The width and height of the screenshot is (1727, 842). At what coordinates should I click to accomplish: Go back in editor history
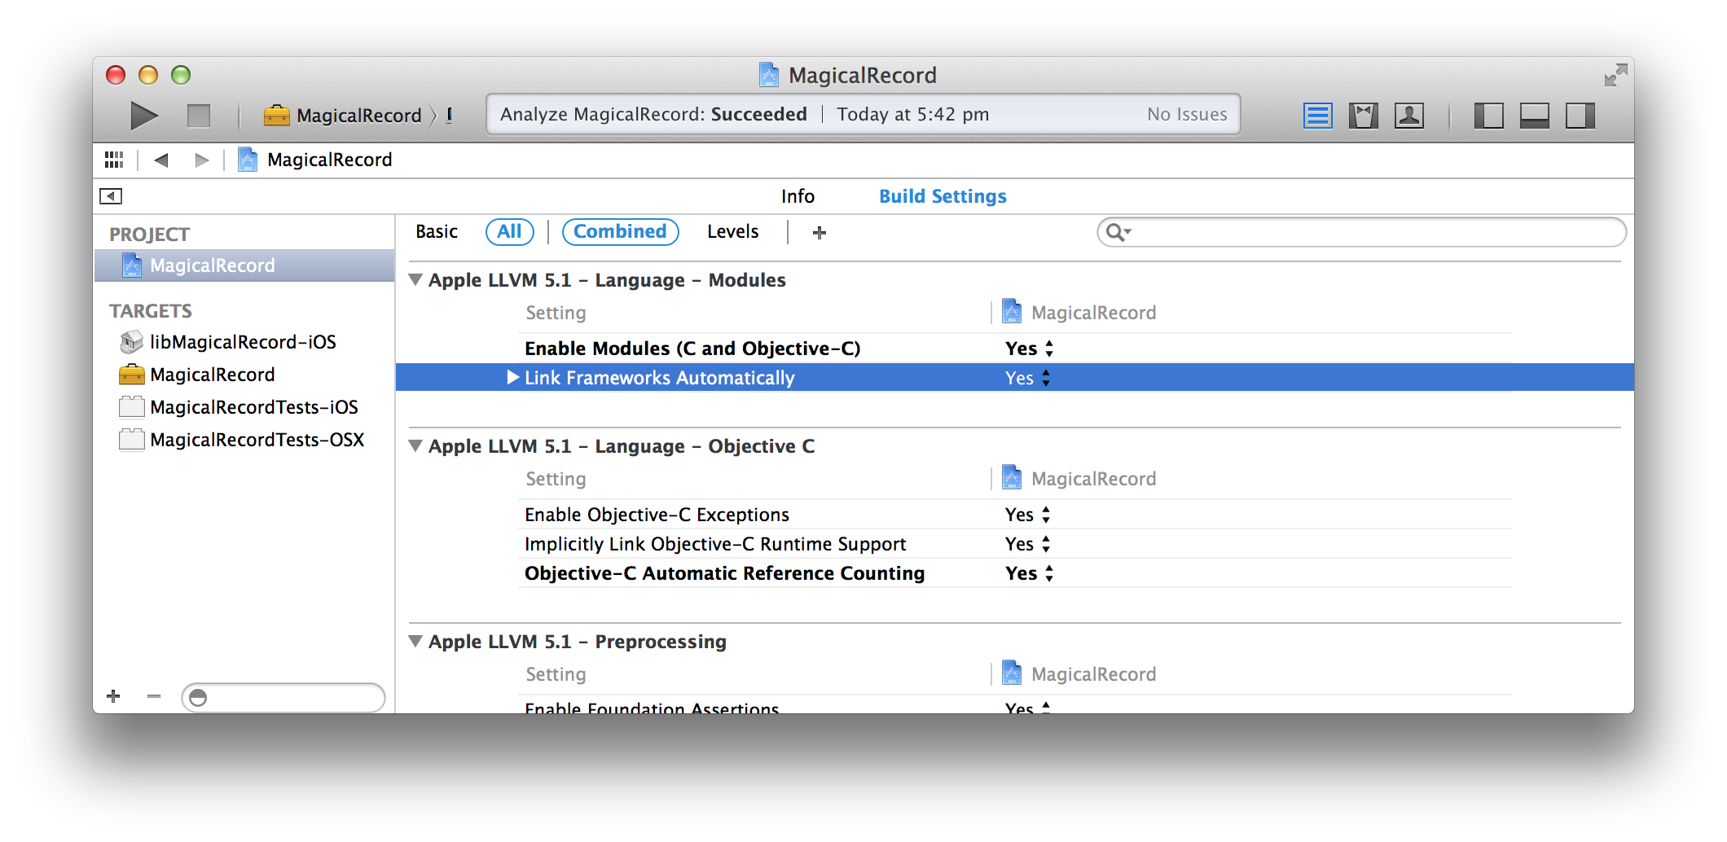161,160
